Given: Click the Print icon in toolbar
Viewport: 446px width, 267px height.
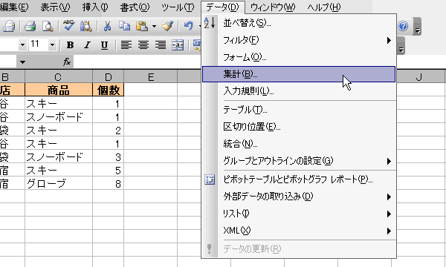Looking at the screenshot, I should point(30,26).
